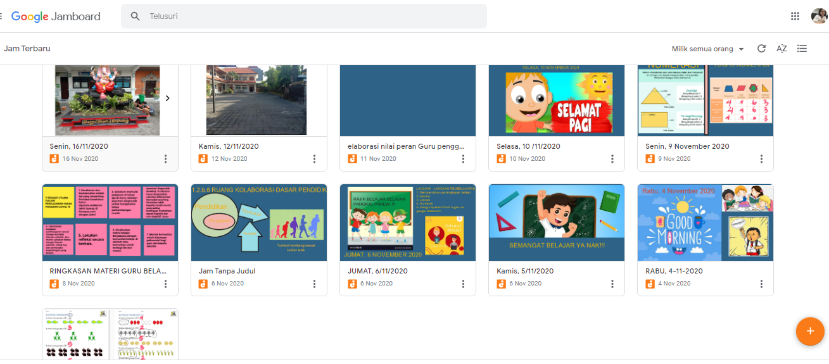Click Jam file icon beside 10 Nov 2020

pyautogui.click(x=501, y=159)
